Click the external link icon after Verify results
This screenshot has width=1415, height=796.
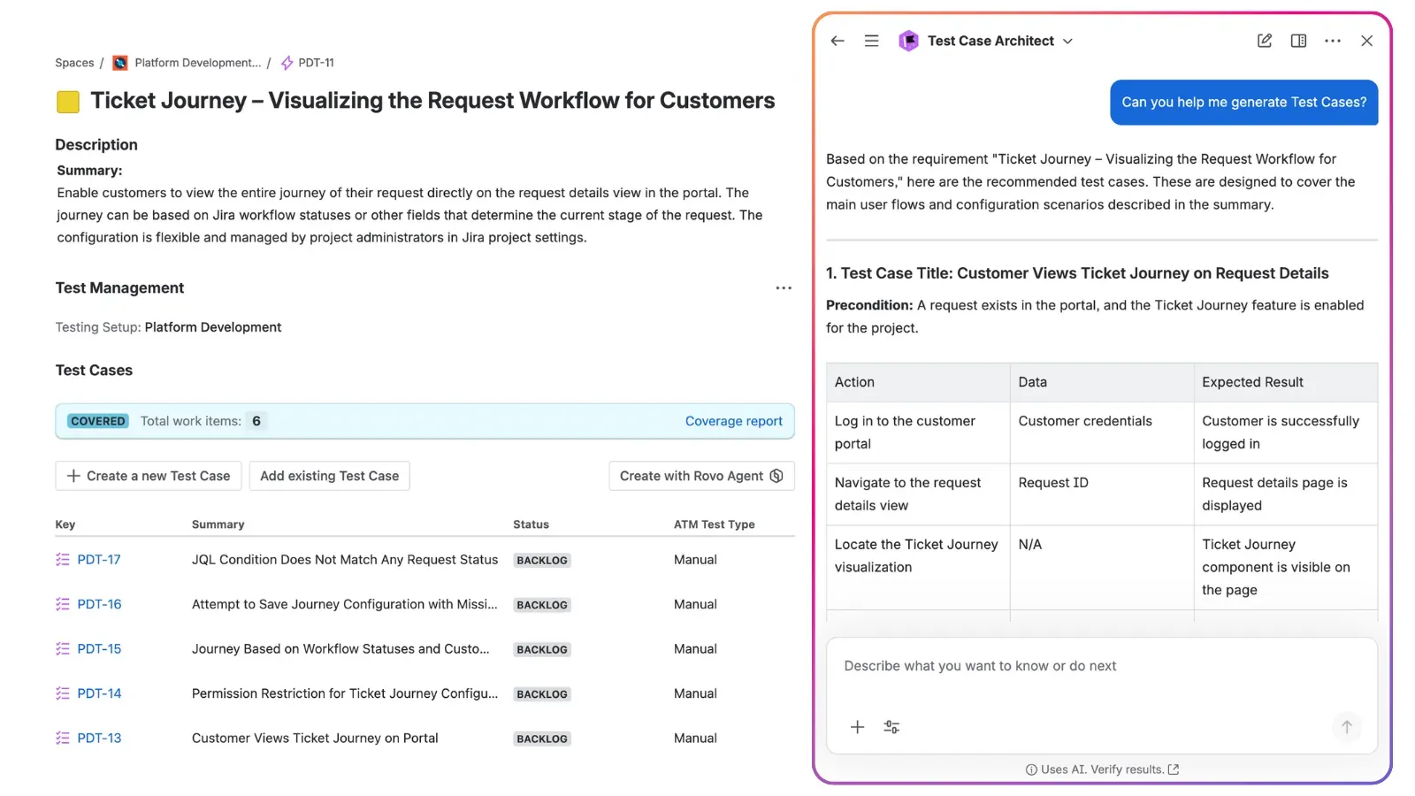[x=1174, y=769]
